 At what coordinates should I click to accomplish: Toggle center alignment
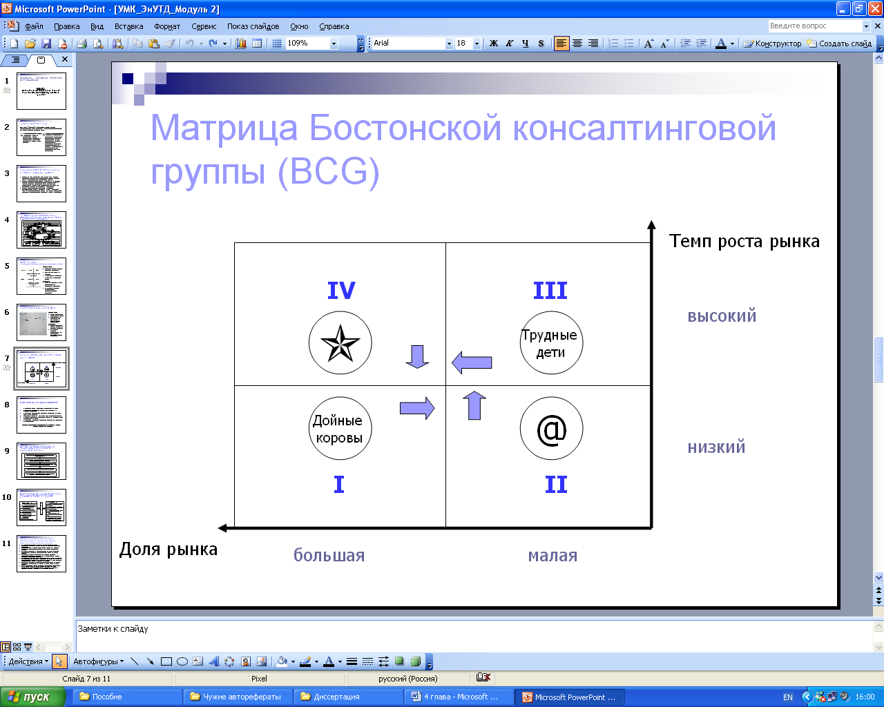coord(577,43)
